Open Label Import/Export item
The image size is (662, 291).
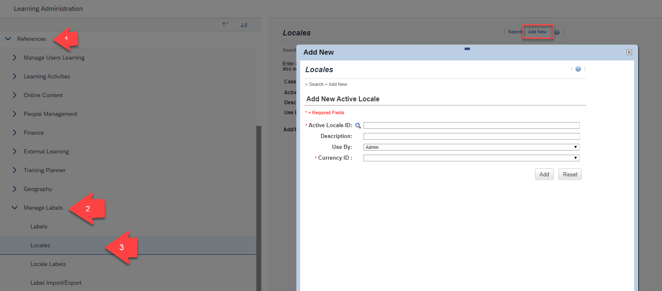click(x=56, y=283)
